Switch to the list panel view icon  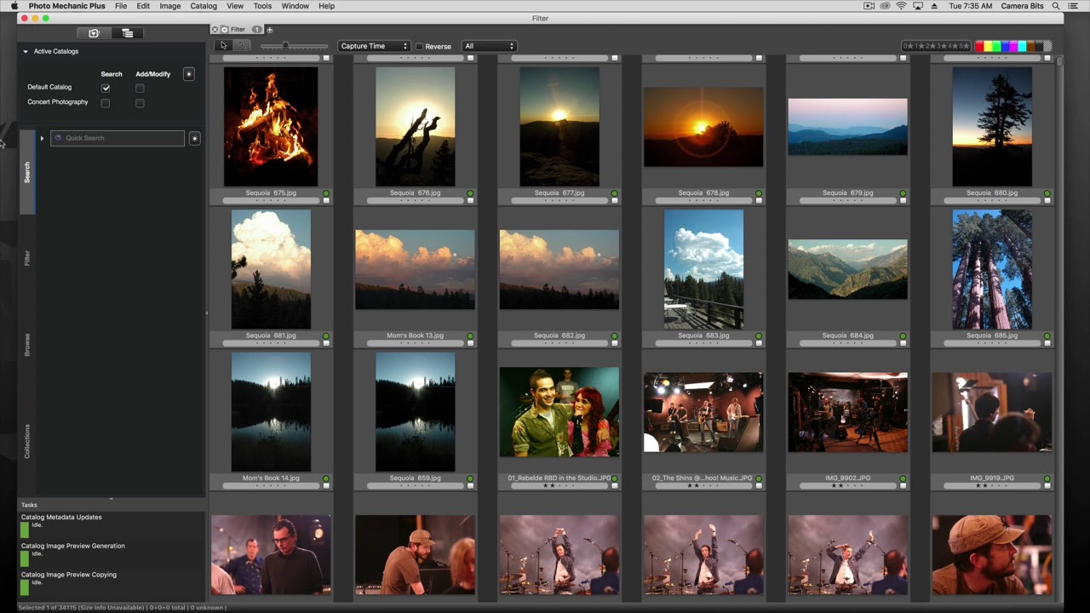click(x=127, y=33)
